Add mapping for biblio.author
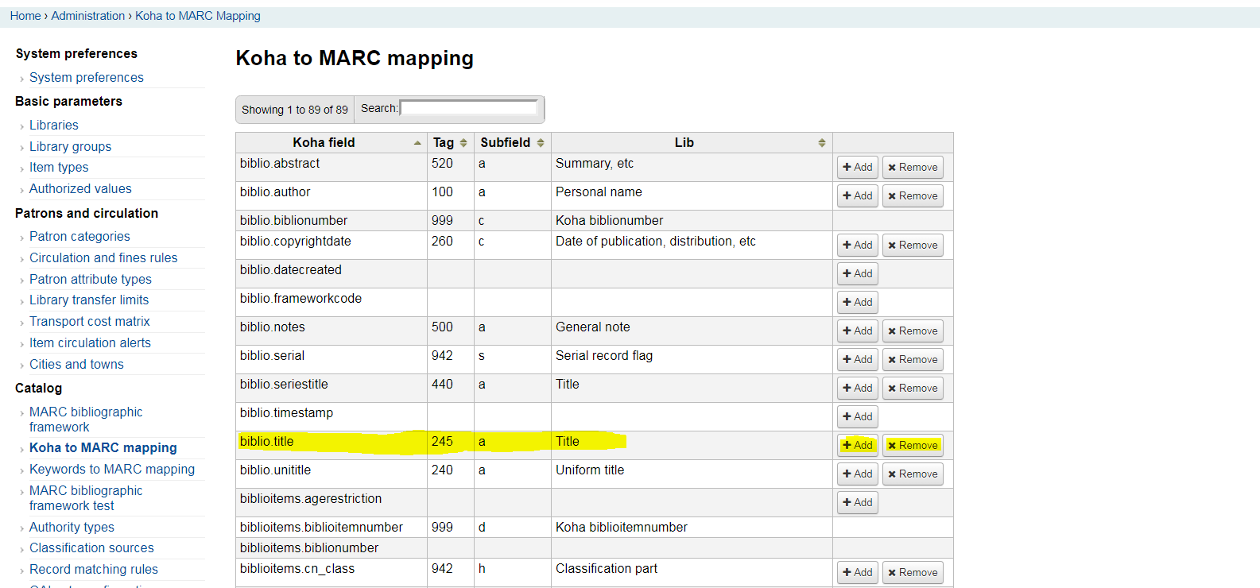This screenshot has height=588, width=1260. pyautogui.click(x=858, y=195)
